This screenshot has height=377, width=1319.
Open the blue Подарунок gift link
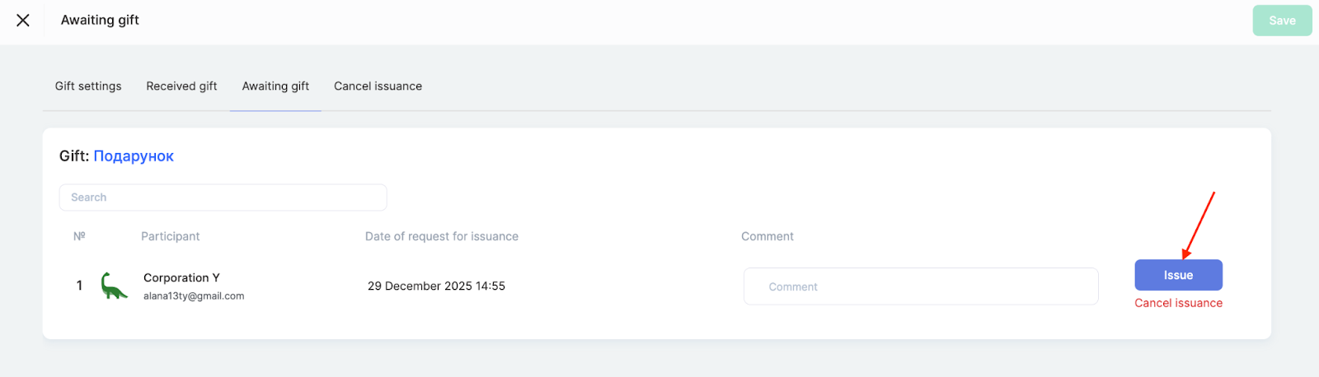(x=134, y=156)
